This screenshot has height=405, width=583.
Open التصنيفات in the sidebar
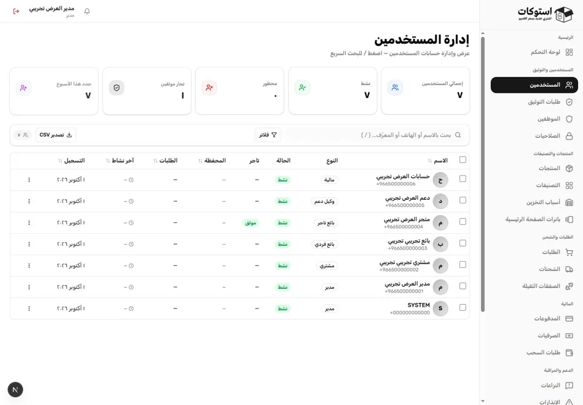[x=534, y=185]
